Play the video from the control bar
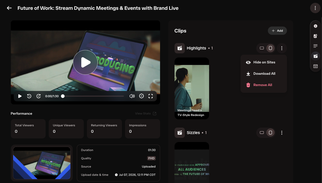 point(20,96)
